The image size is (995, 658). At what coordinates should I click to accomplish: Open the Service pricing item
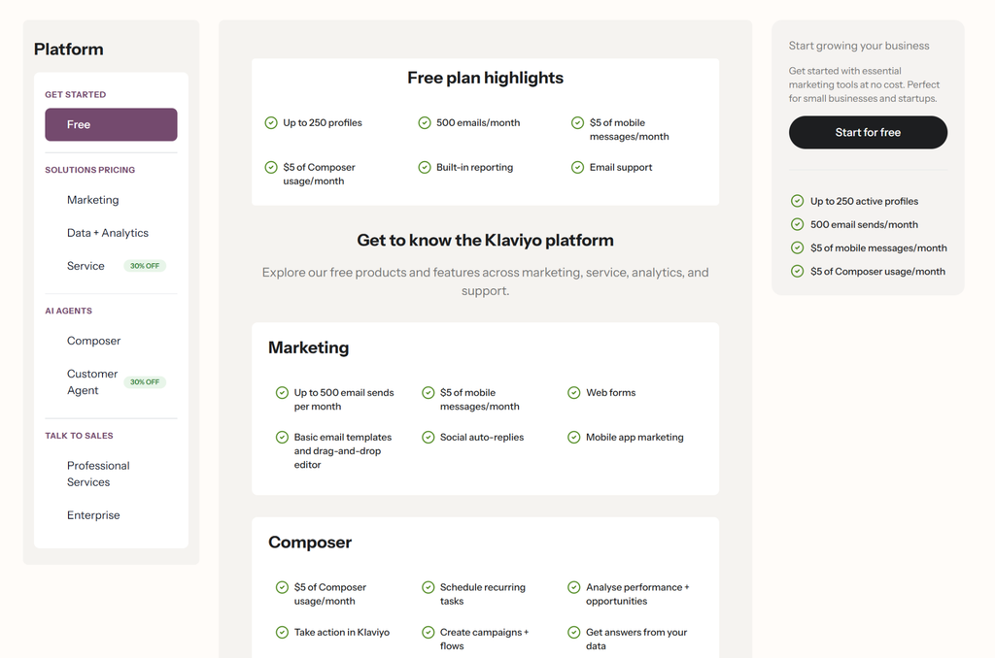point(86,266)
